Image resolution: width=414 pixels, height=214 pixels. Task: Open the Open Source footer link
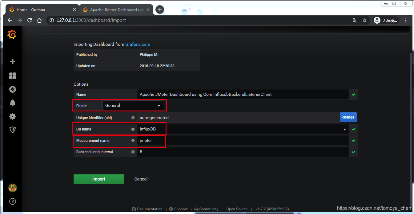point(237,209)
